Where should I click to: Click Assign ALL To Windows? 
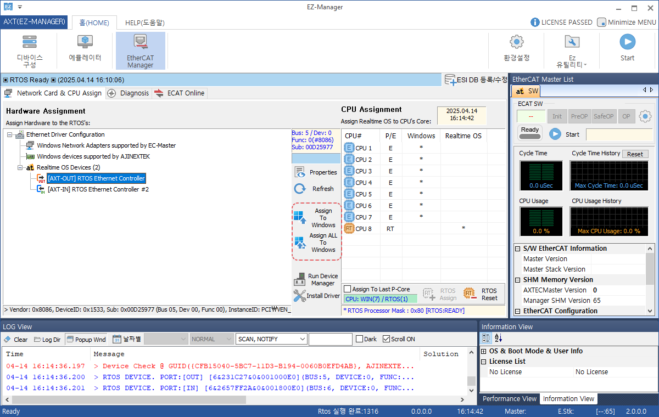pyautogui.click(x=316, y=243)
